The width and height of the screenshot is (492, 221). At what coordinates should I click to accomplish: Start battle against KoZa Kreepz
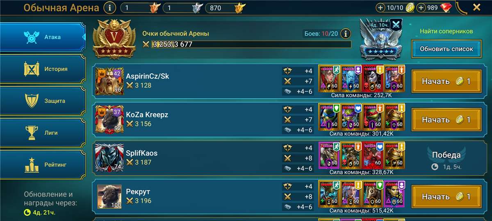(446, 120)
